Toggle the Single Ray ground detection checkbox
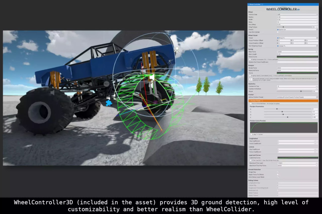 [x=278, y=172]
